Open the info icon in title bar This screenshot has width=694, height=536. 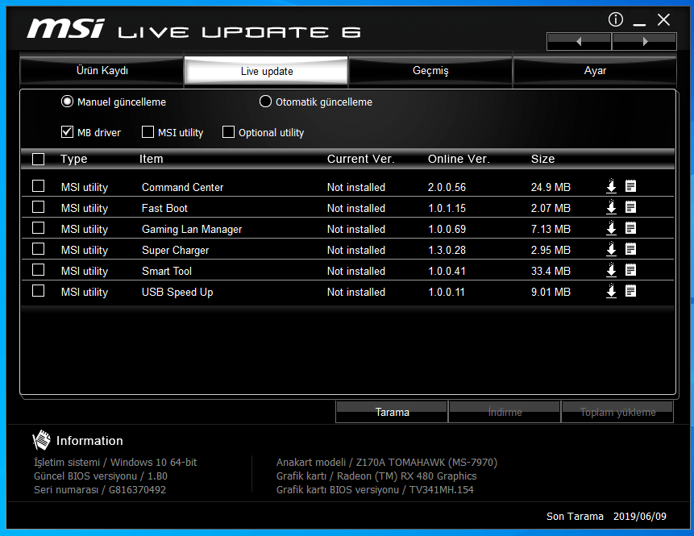pos(616,19)
